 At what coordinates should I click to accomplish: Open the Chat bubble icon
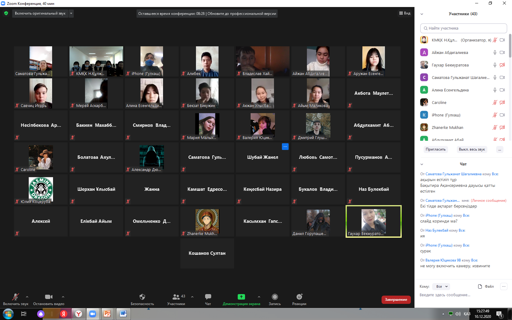pyautogui.click(x=208, y=297)
